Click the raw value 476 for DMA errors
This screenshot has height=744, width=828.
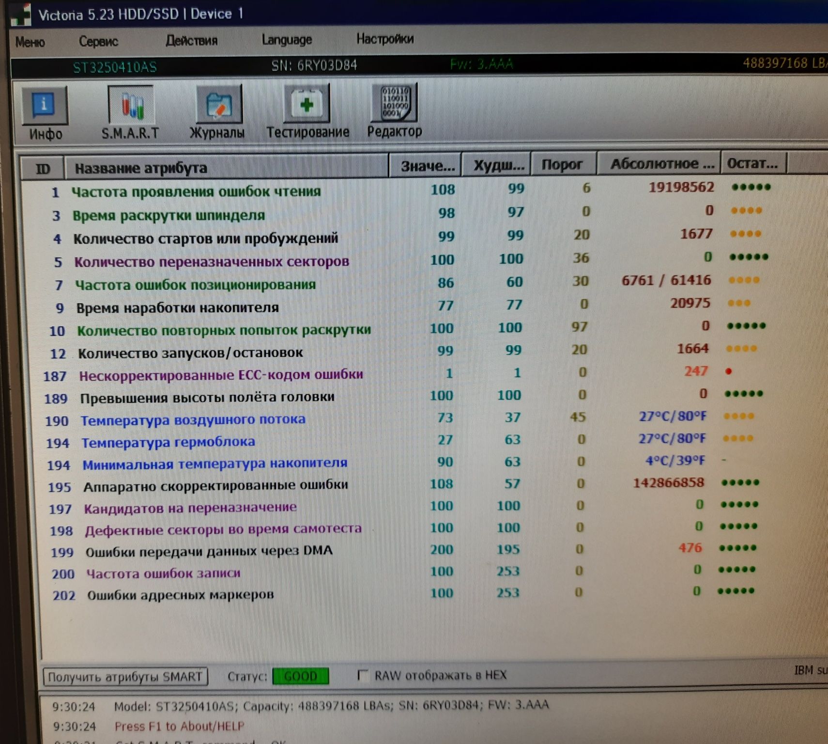[690, 548]
